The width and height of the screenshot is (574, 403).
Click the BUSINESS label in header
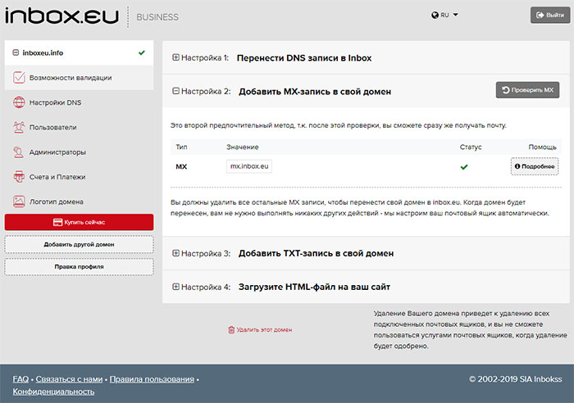[x=157, y=17]
